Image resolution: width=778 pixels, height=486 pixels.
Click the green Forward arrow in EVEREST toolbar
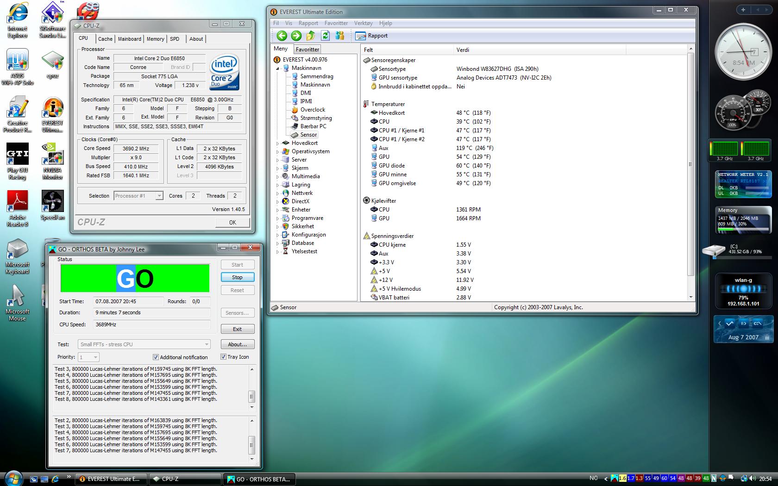tap(296, 36)
